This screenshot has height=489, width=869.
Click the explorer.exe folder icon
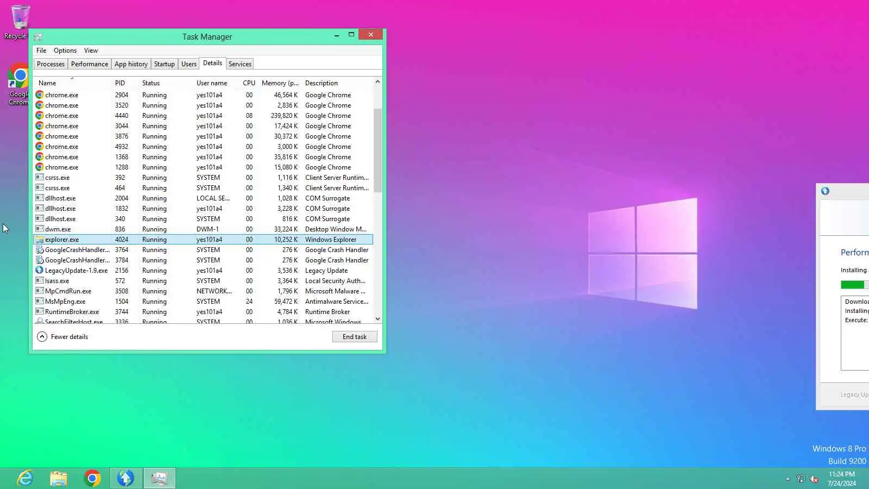click(40, 240)
